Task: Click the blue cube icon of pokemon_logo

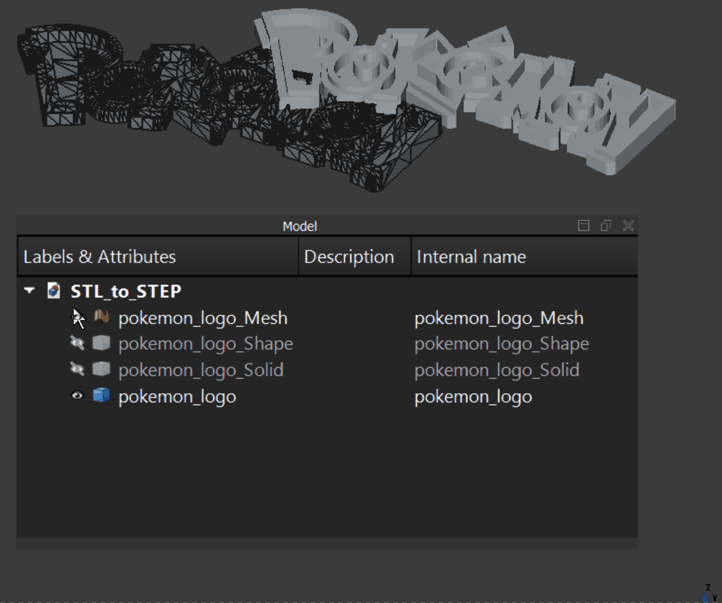Action: click(x=101, y=396)
